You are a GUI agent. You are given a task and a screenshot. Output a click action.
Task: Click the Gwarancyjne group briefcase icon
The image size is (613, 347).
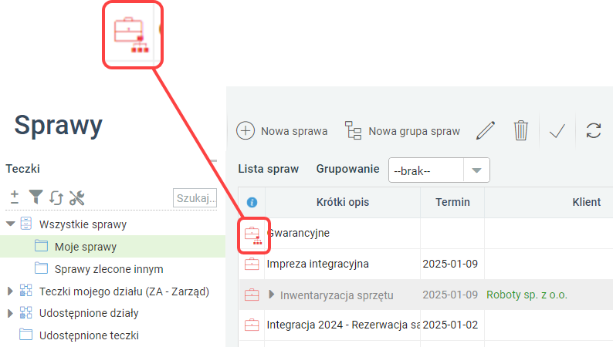253,236
